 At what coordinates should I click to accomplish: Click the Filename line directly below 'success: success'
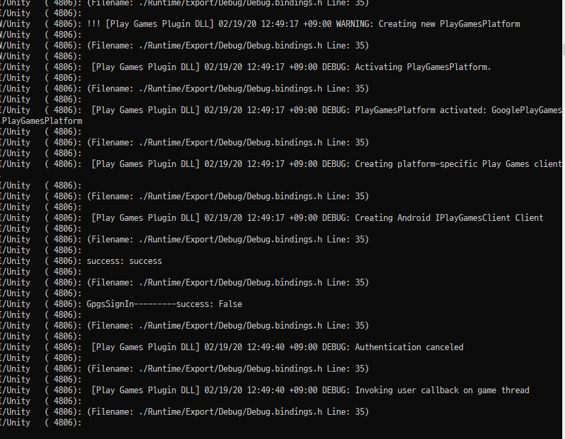click(228, 283)
